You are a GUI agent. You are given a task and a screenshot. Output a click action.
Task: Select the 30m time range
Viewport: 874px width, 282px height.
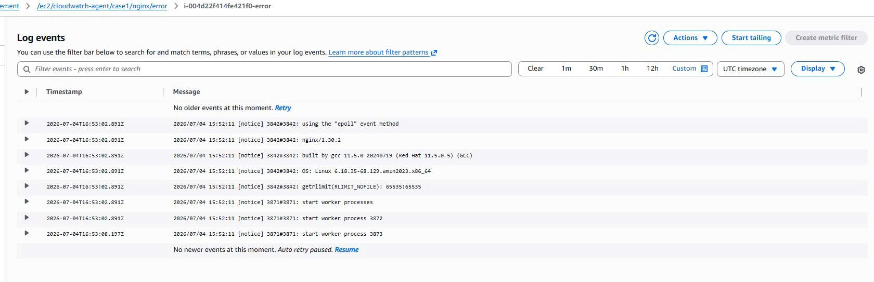coord(596,69)
